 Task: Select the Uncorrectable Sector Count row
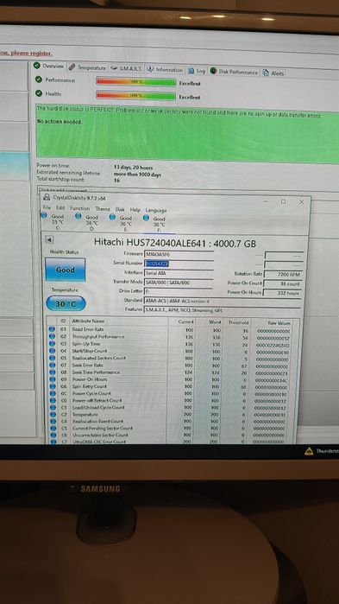tap(173, 436)
